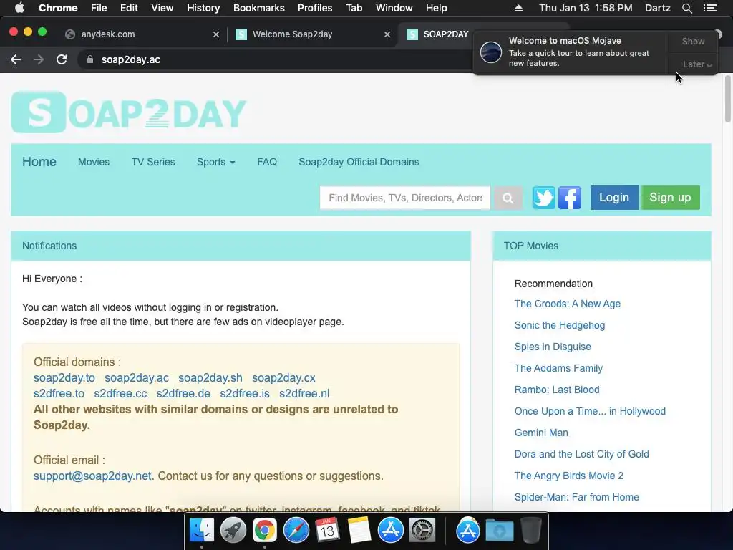Open Launchpad rocket icon in dock

233,531
